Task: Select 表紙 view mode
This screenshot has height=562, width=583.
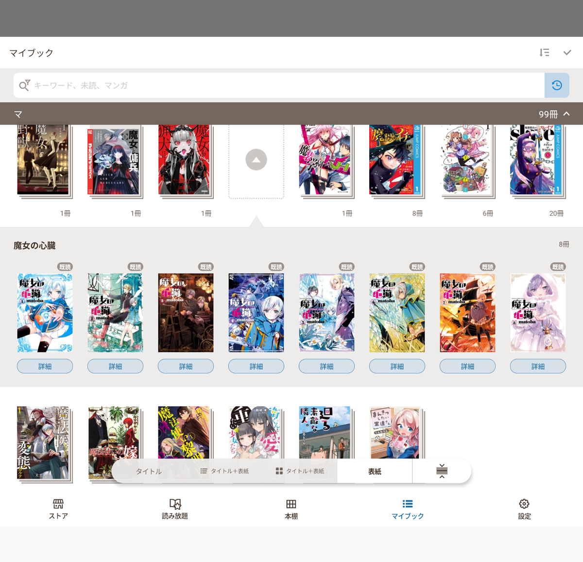Action: [375, 471]
